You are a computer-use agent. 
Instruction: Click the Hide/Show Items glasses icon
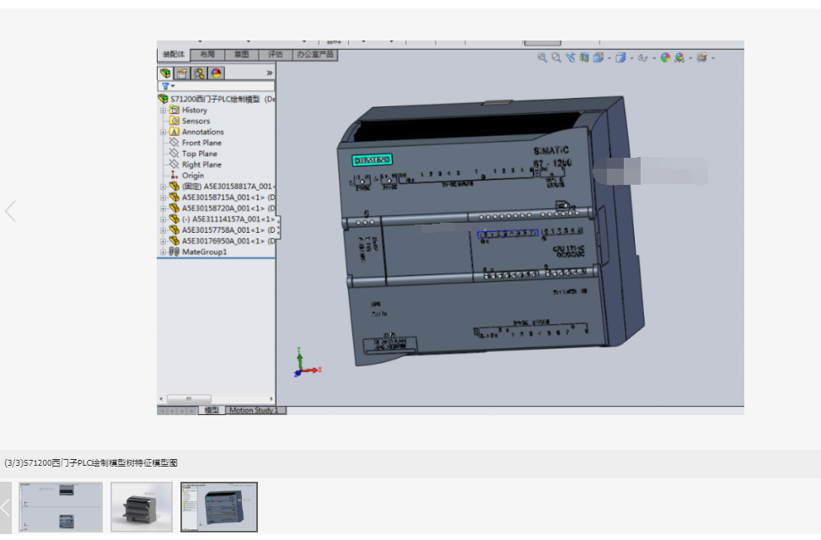click(x=642, y=58)
